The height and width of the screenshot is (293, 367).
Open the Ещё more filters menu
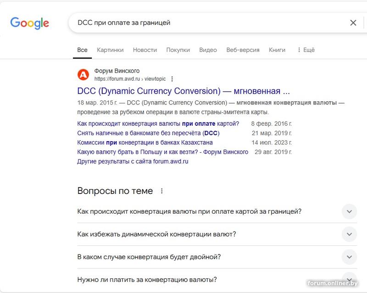point(306,50)
